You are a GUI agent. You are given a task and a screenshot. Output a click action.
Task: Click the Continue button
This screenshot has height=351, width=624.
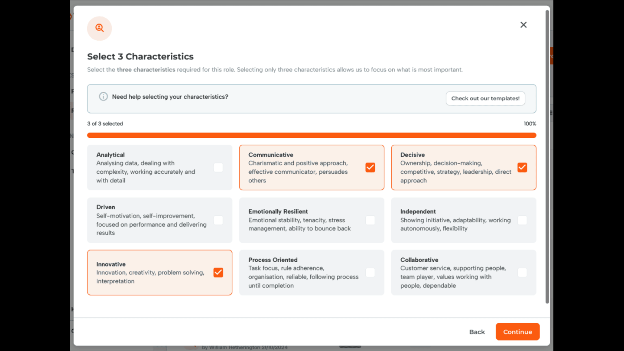tap(517, 332)
